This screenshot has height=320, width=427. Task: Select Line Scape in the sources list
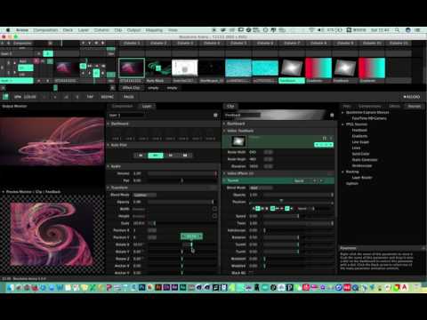(x=360, y=142)
